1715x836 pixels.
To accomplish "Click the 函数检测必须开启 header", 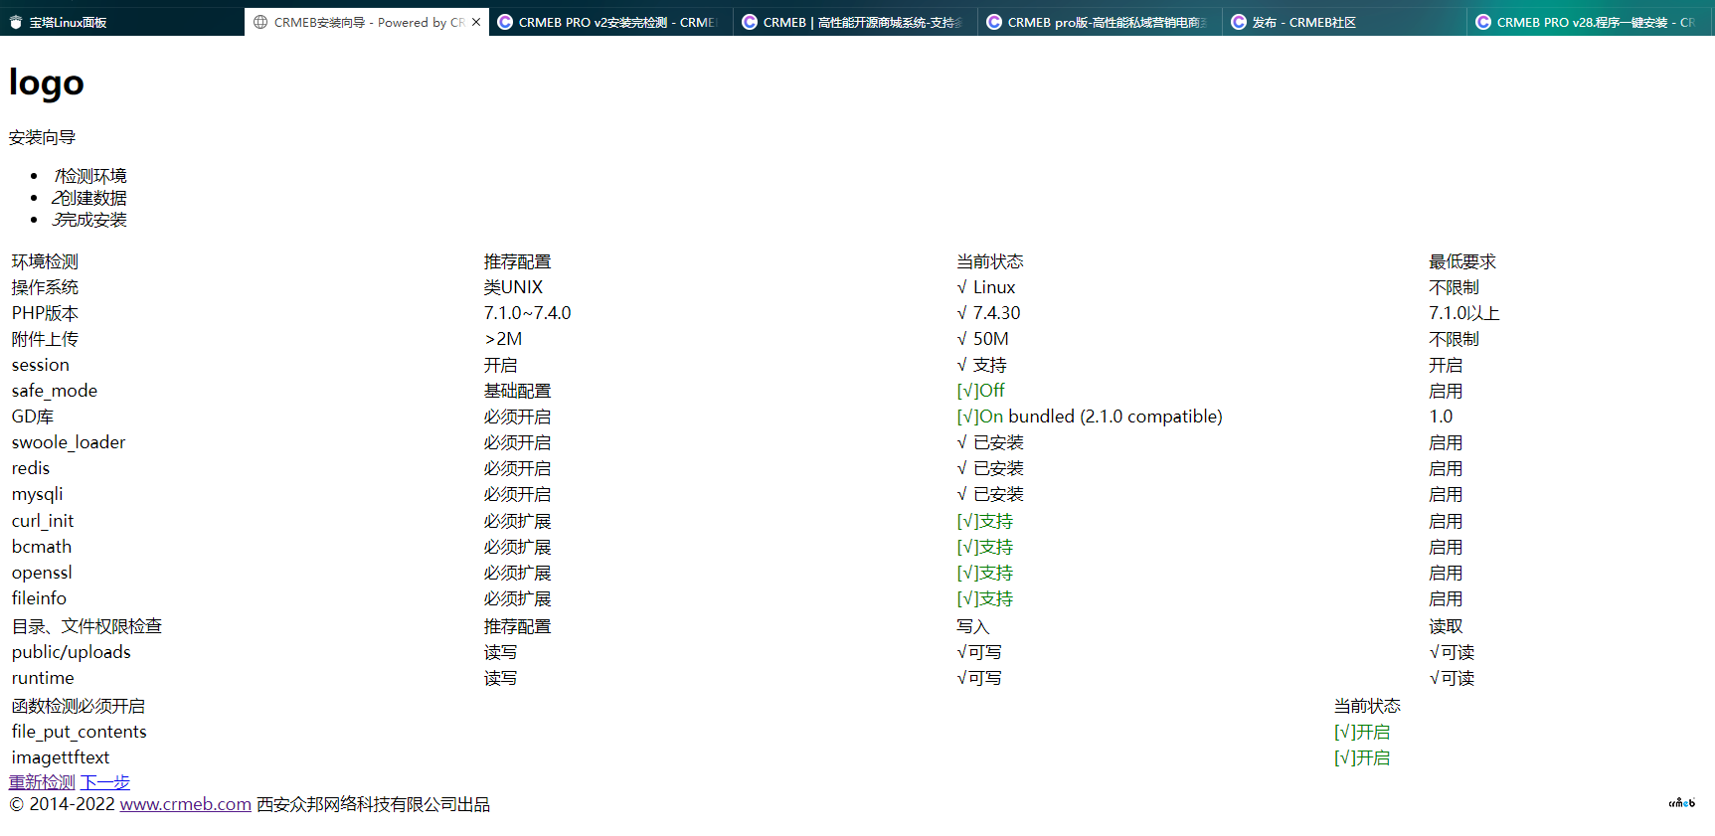I will tap(79, 706).
